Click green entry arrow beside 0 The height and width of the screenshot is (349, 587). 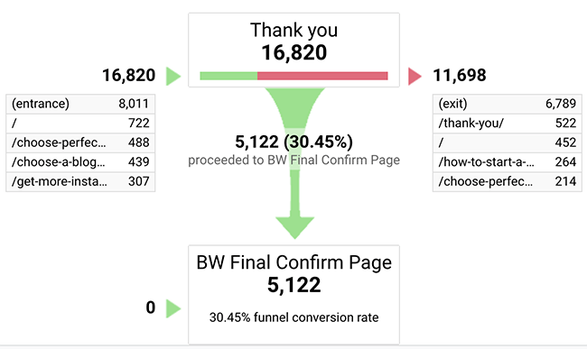coord(173,308)
